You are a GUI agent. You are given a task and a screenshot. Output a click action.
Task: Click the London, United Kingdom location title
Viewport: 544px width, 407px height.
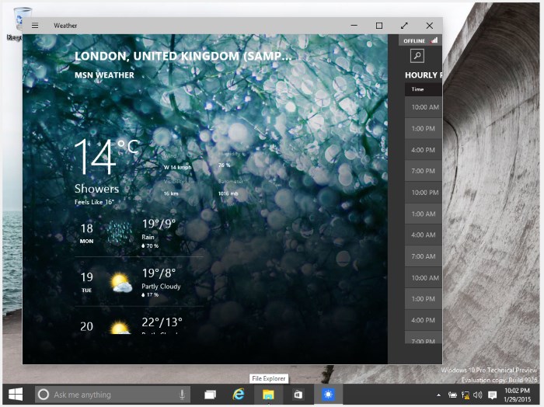(x=183, y=56)
